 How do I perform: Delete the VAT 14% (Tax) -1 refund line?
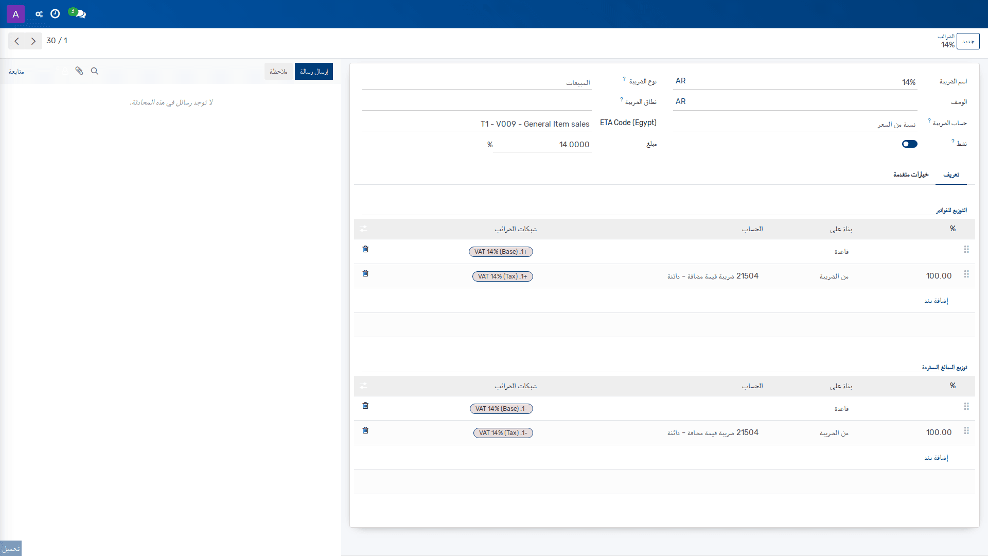pyautogui.click(x=365, y=430)
